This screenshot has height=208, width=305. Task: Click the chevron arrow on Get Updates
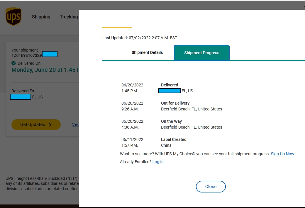tap(50, 125)
